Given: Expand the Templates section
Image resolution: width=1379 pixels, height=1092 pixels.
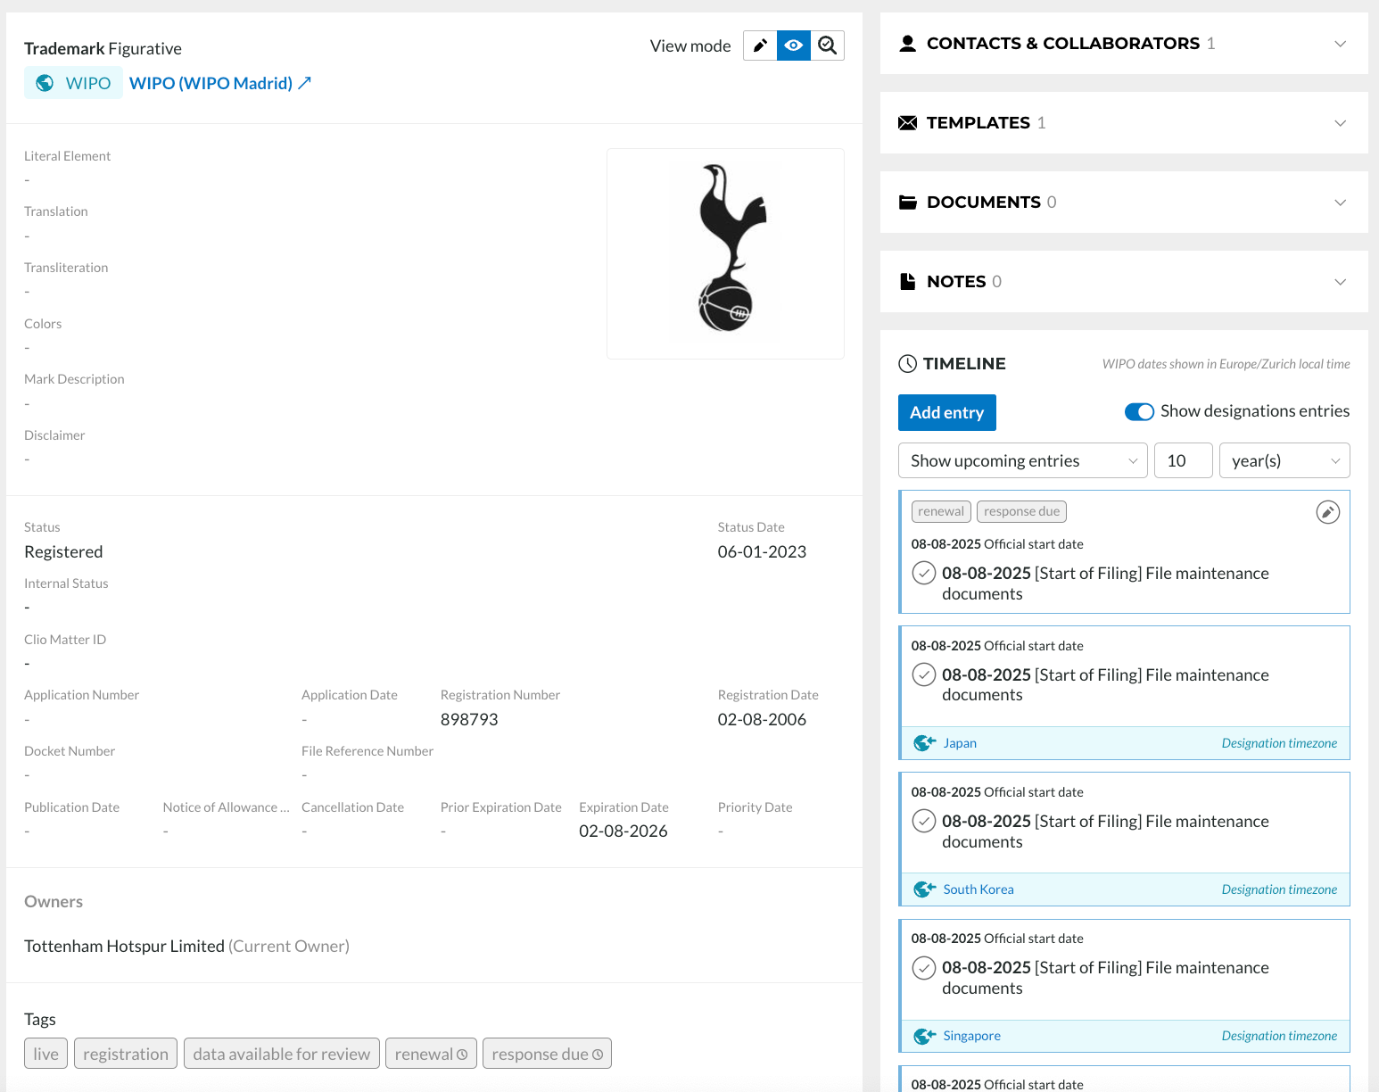Looking at the screenshot, I should [x=1340, y=123].
